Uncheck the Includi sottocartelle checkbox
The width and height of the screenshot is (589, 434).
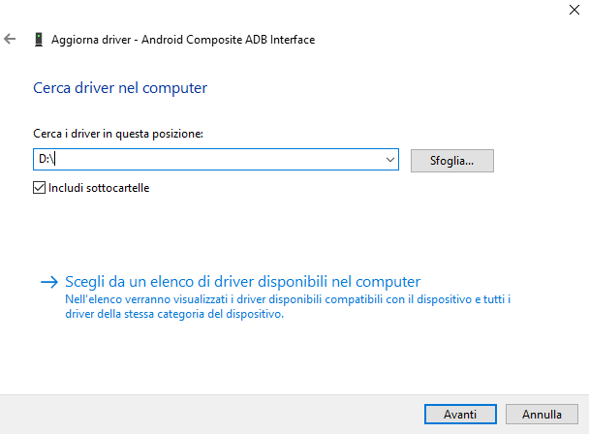39,188
